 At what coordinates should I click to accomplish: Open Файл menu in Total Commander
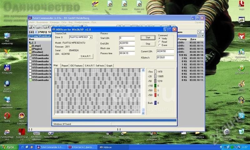tap(32, 22)
